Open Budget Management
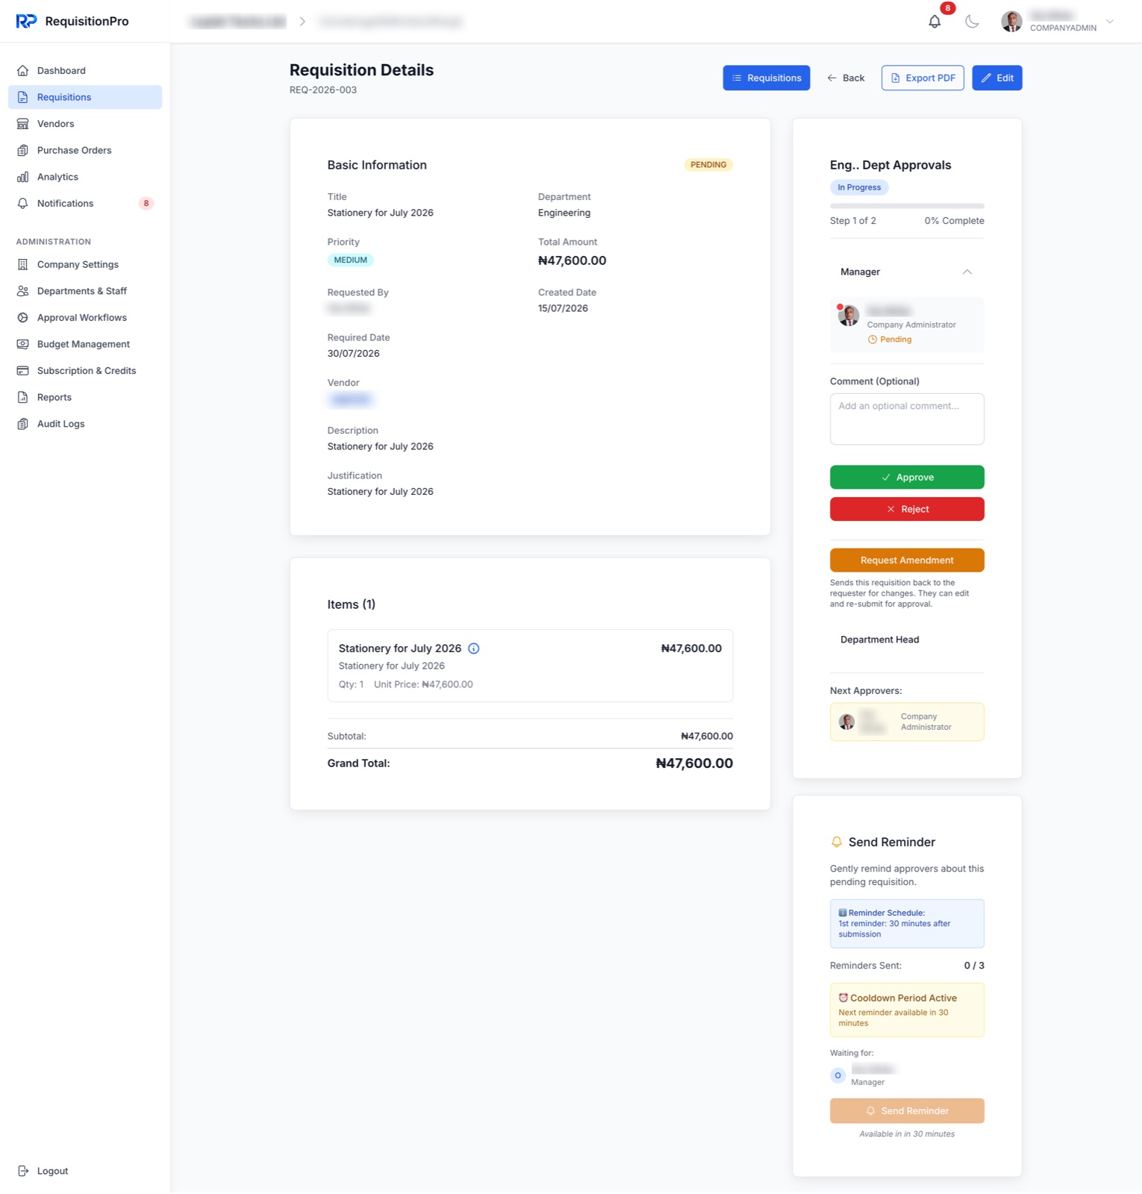The image size is (1142, 1194). [x=85, y=344]
